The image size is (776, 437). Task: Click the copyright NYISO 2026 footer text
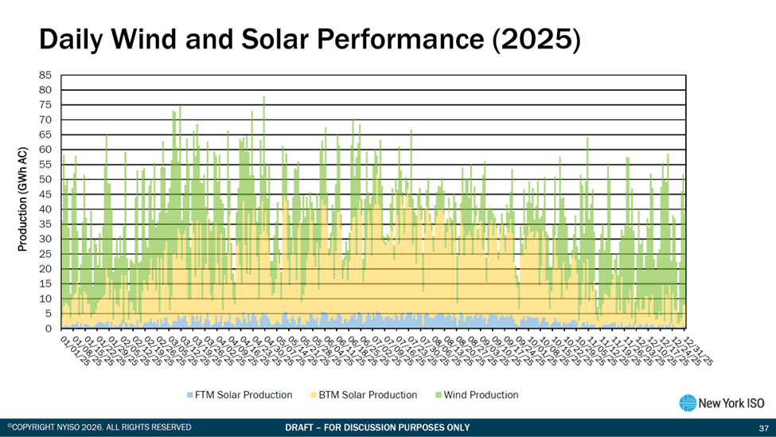tap(99, 427)
